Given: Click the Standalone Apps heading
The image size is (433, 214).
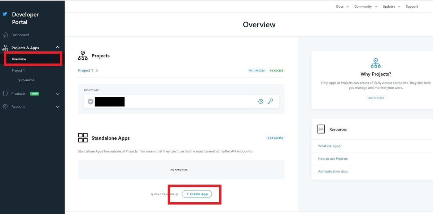Looking at the screenshot, I should 110,138.
